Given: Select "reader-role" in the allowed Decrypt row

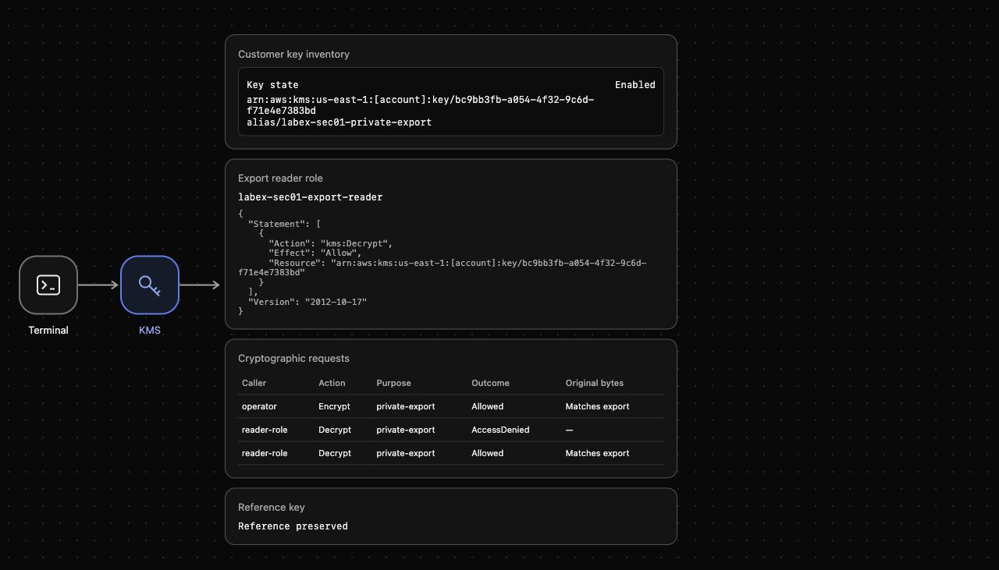Looking at the screenshot, I should click(265, 454).
